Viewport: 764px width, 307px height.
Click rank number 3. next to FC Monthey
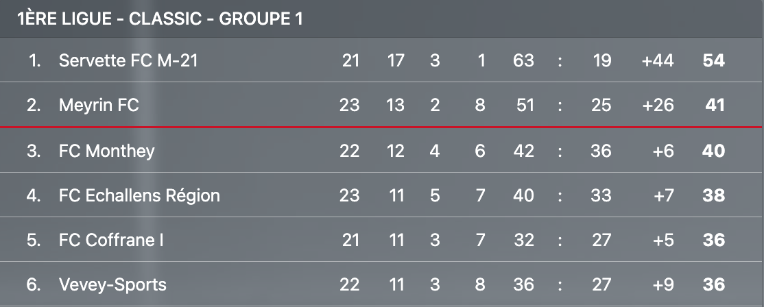click(x=34, y=151)
